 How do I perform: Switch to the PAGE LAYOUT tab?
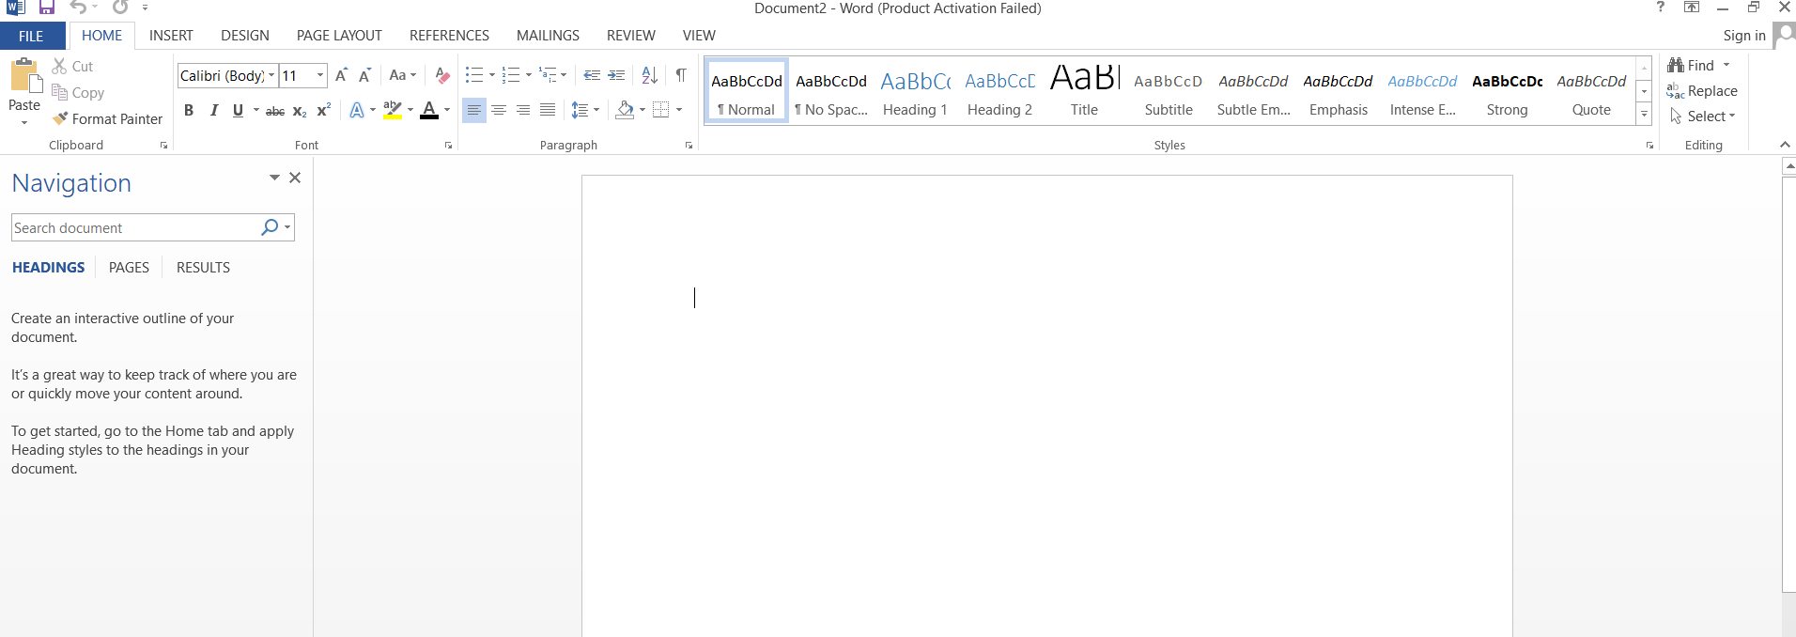click(x=339, y=36)
